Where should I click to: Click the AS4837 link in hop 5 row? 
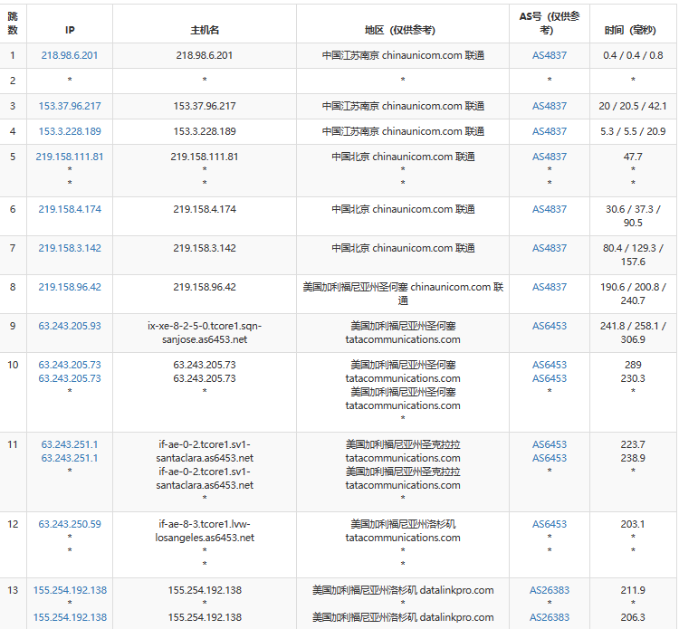tap(550, 157)
